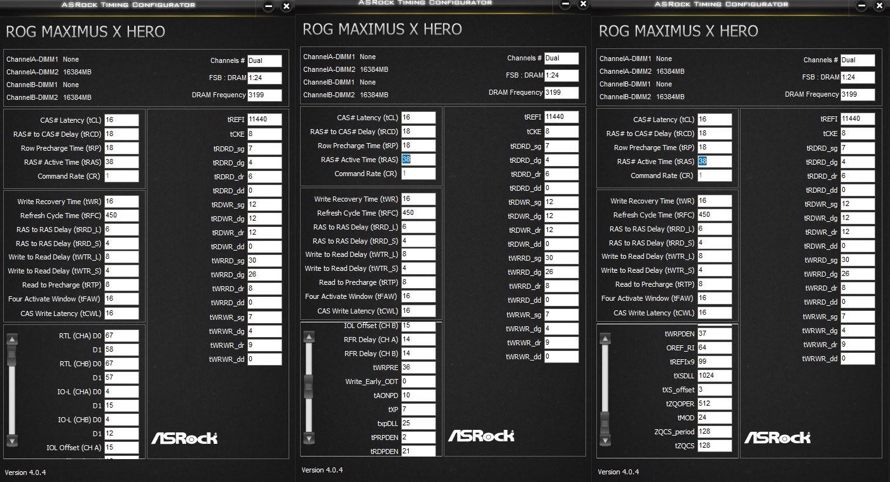Click "Version 4.0.4" text in the right window
This screenshot has width=890, height=482.
pos(619,472)
